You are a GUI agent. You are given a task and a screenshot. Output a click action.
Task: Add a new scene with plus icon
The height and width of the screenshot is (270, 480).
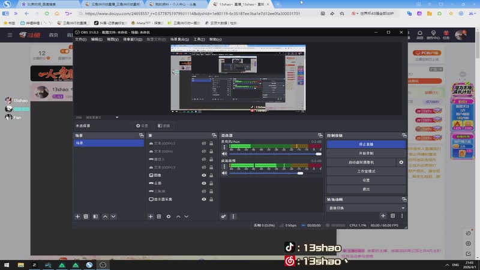(x=77, y=217)
